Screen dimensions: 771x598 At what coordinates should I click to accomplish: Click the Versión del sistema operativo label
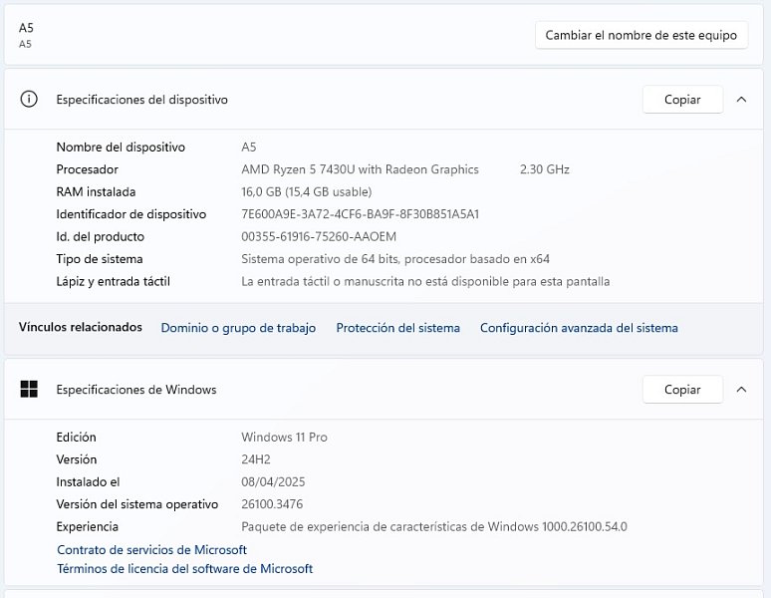pyautogui.click(x=137, y=504)
